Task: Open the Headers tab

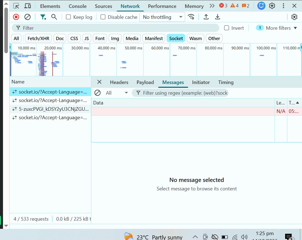Action: (119, 82)
